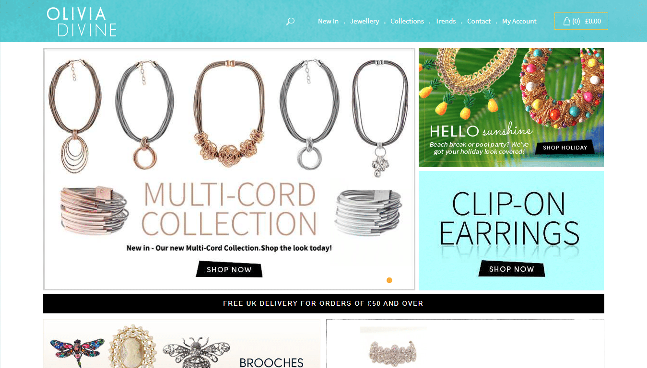The width and height of the screenshot is (647, 368).
Task: Open the sparkly bracelet product image
Action: (x=393, y=350)
